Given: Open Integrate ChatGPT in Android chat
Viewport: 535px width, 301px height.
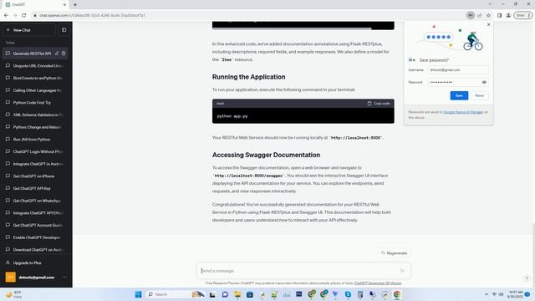Looking at the screenshot, I should click(x=35, y=164).
